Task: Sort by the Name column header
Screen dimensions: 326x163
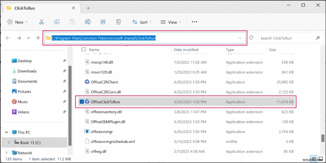Action: 94,50
